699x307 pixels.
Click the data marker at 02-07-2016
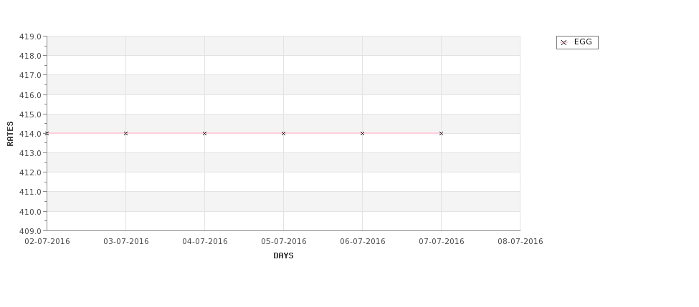pyautogui.click(x=47, y=134)
